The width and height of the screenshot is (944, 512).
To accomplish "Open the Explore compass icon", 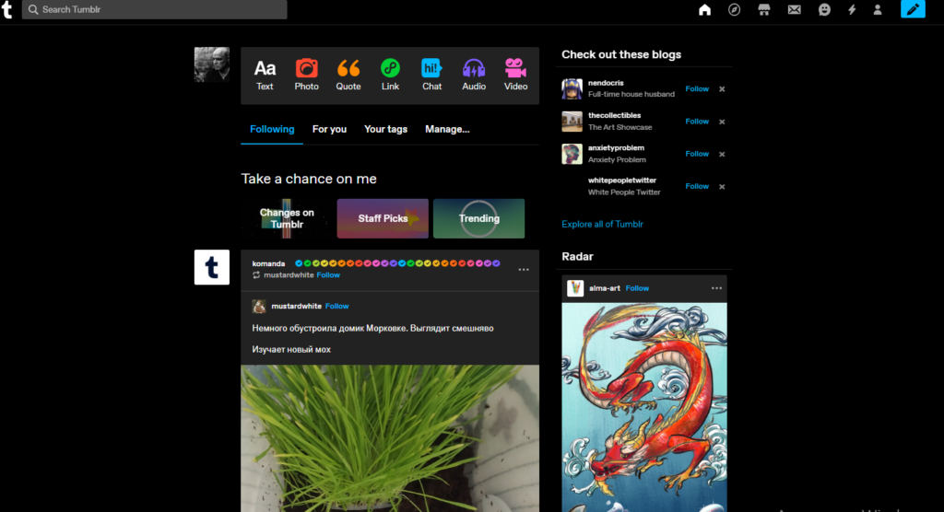I will click(x=734, y=9).
